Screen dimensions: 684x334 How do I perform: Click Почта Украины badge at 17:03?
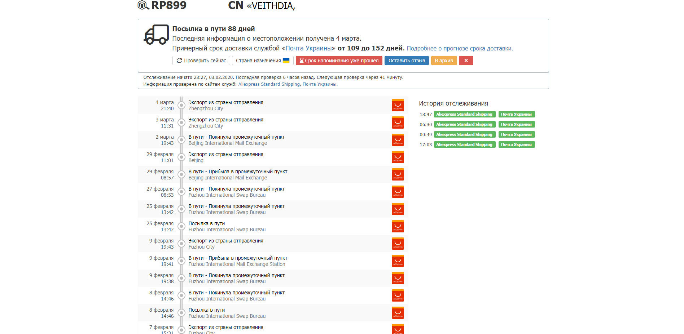point(516,144)
